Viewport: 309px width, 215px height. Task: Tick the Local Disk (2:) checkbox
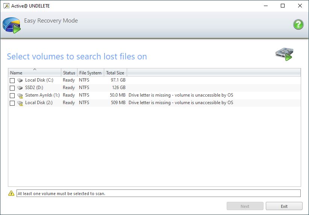(x=12, y=103)
